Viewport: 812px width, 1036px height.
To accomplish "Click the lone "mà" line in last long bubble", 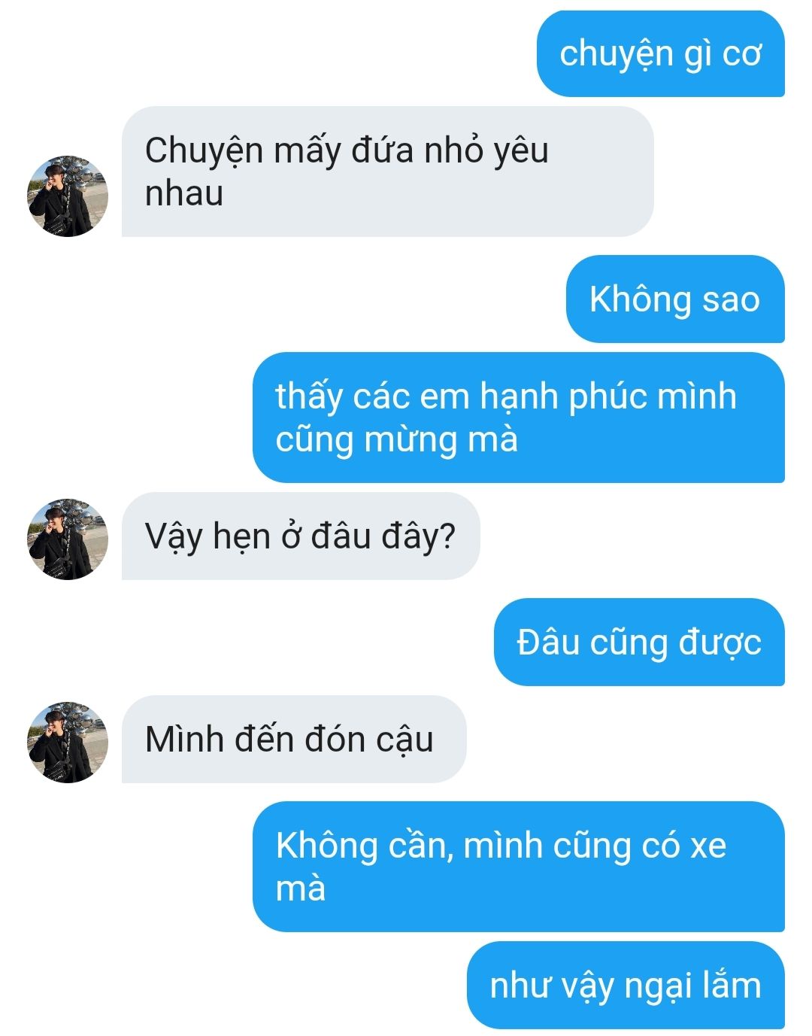I will 301,889.
